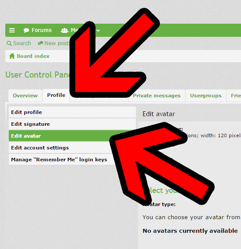Open Edit account settings
Image resolution: width=241 pixels, height=249 pixels.
click(62, 148)
